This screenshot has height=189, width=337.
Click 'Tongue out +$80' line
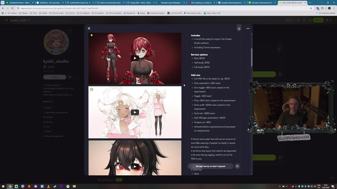(x=202, y=122)
